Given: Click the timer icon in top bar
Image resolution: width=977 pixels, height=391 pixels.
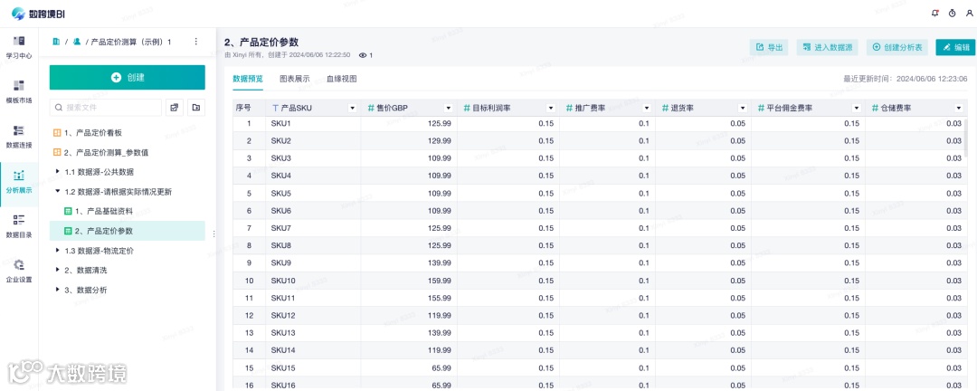Looking at the screenshot, I should pyautogui.click(x=952, y=13).
